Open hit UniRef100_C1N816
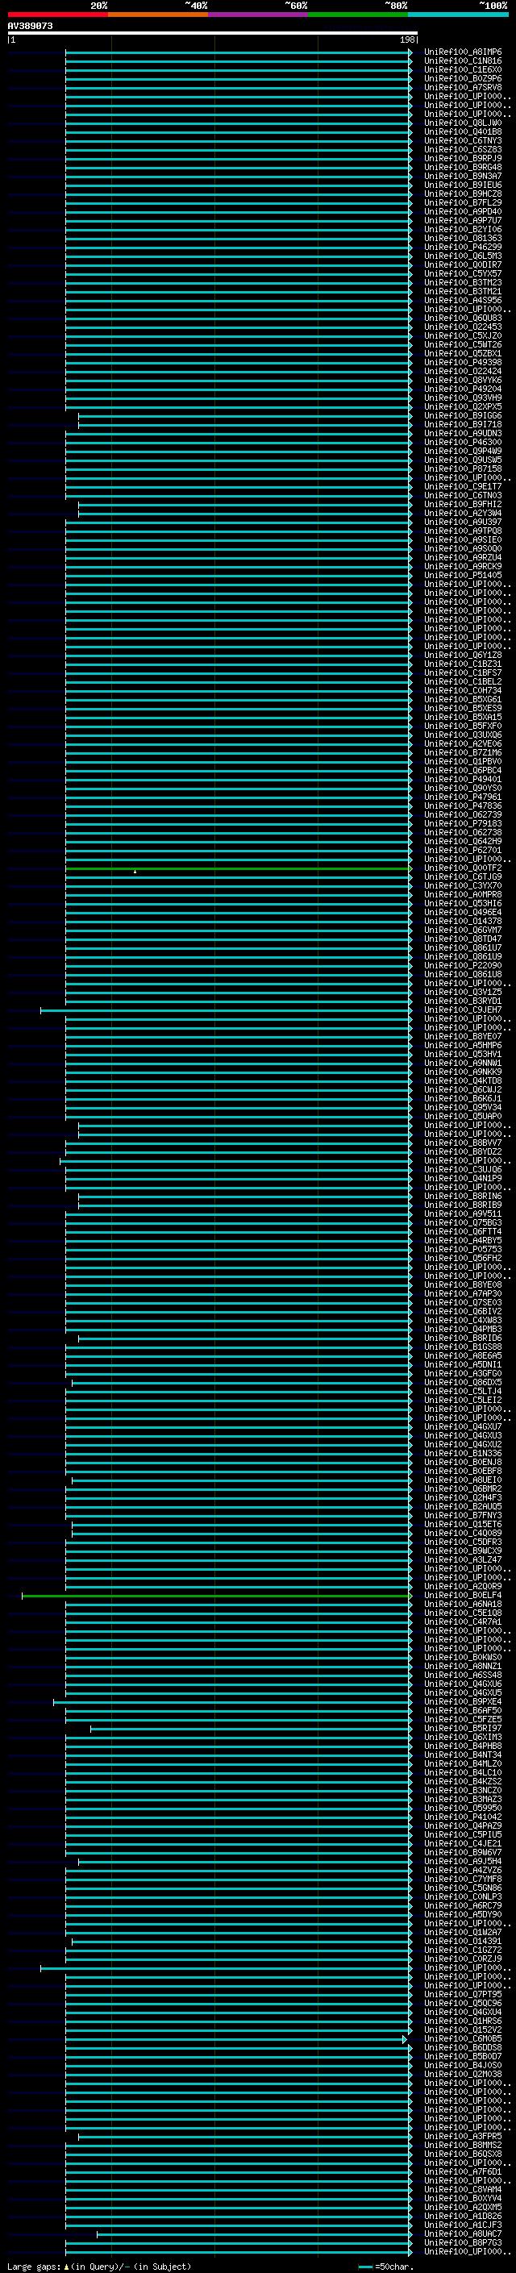This screenshot has height=2273, width=516. point(463,61)
